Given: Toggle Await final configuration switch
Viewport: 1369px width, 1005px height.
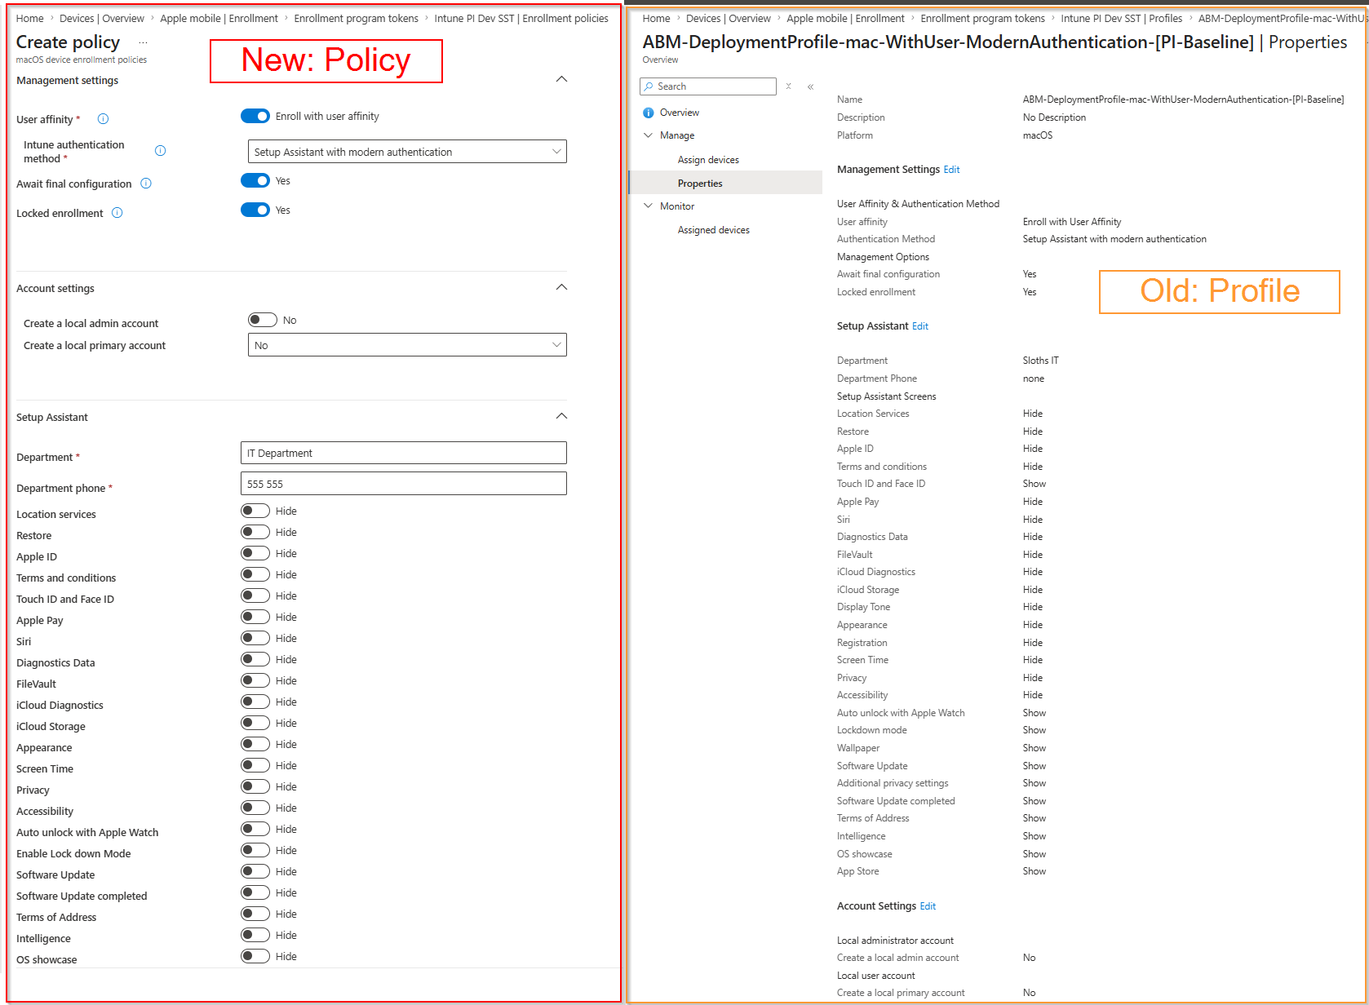Looking at the screenshot, I should click(255, 180).
